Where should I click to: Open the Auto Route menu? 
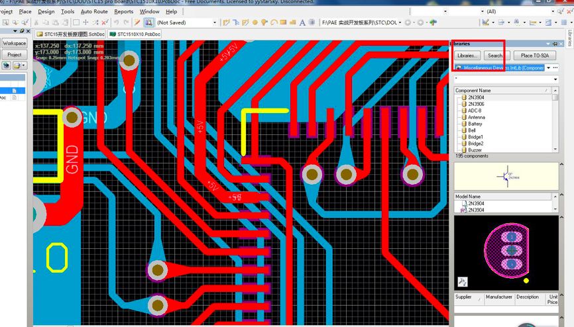point(94,11)
